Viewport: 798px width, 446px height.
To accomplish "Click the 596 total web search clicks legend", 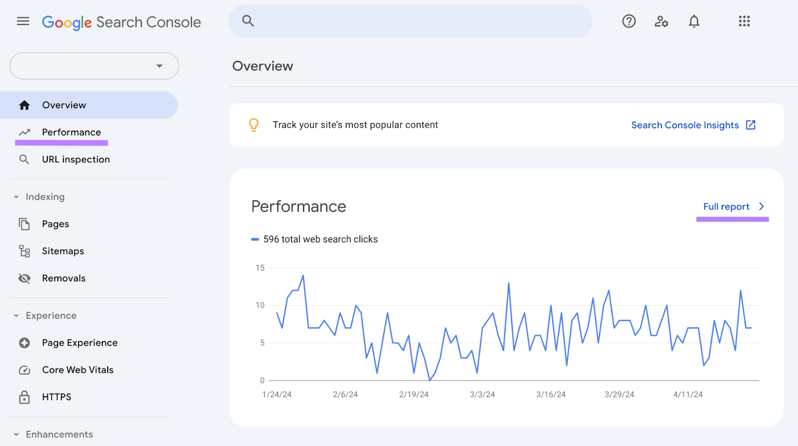I will (x=315, y=239).
